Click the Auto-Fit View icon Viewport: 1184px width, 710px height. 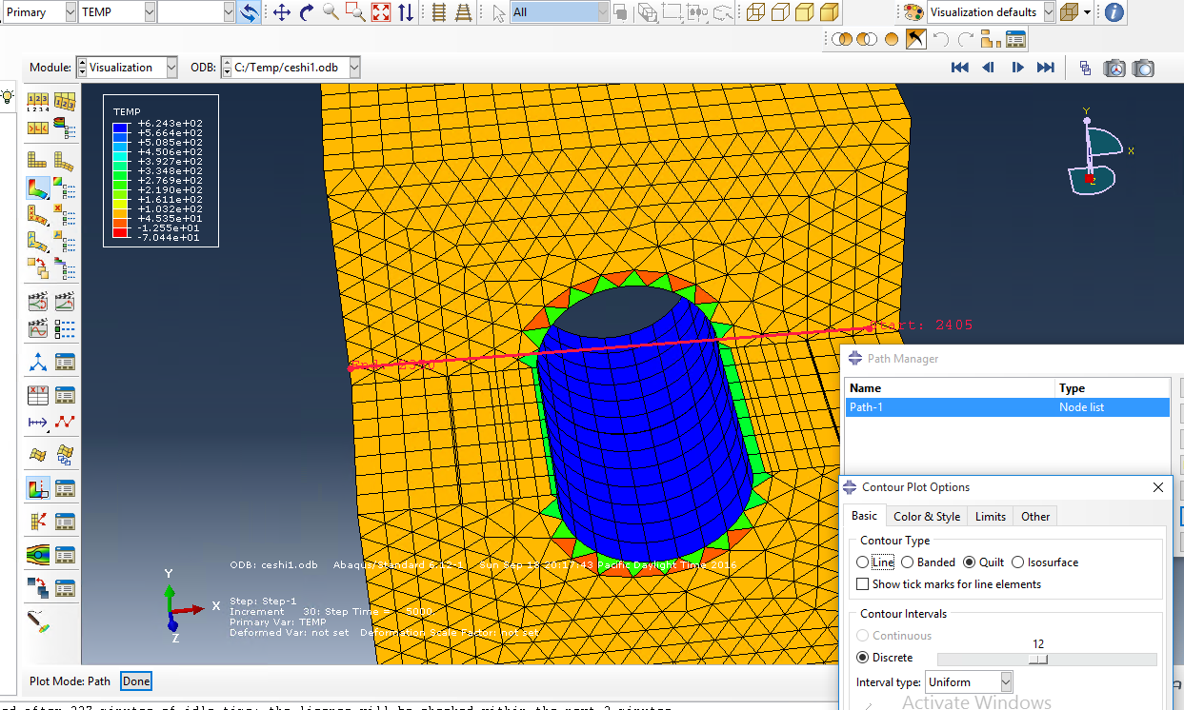(x=381, y=12)
